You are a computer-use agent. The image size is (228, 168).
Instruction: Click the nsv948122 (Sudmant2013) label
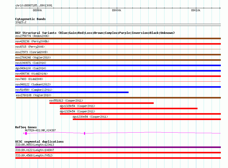[33, 84]
